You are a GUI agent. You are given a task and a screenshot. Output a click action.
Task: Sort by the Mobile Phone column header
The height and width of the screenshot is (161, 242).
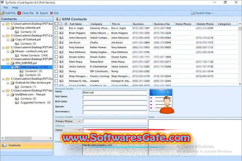click(x=205, y=24)
